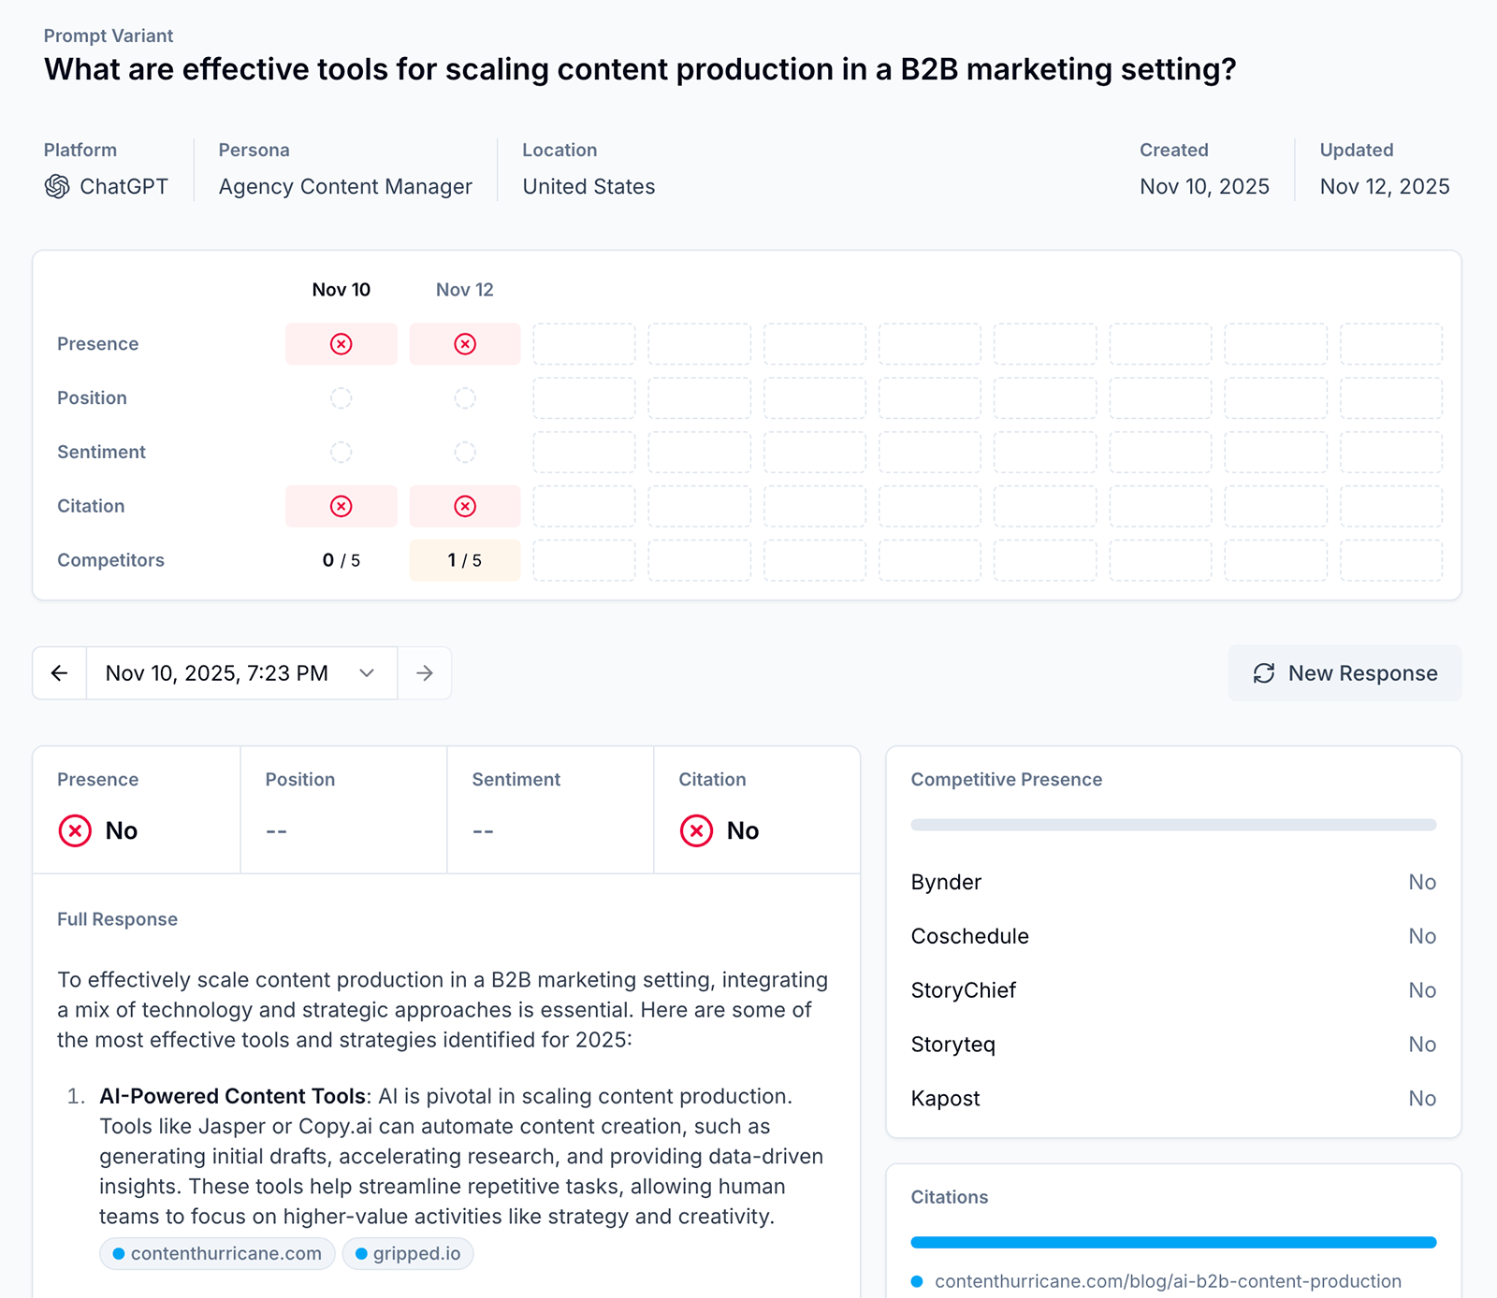The height and width of the screenshot is (1298, 1497).
Task: Click the Kapost competitor row name
Action: [946, 1099]
